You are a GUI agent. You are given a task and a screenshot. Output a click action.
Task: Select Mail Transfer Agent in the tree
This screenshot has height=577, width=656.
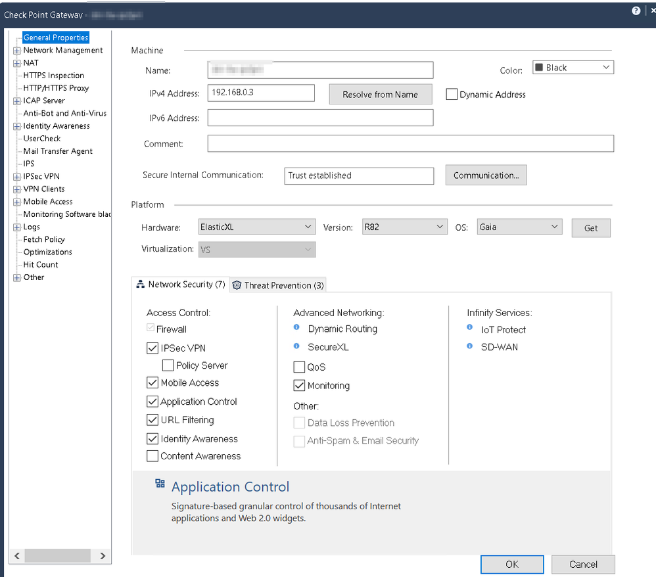click(x=58, y=150)
